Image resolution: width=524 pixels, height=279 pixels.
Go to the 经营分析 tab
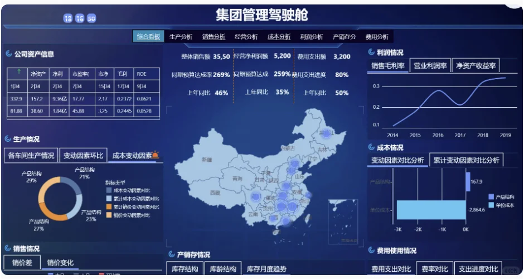(246, 36)
